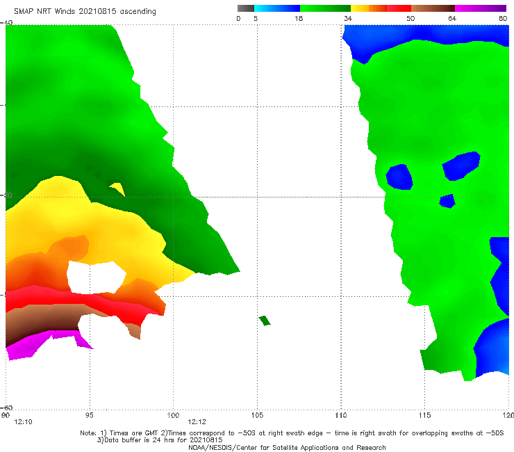The image size is (514, 452).
Task: Choose the red segment of the color bar
Action: [399, 8]
